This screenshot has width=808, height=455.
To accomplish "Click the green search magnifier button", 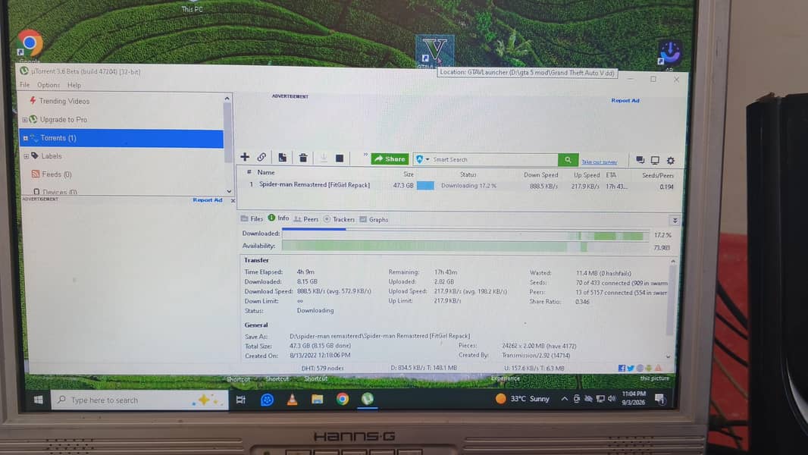I will [x=568, y=160].
